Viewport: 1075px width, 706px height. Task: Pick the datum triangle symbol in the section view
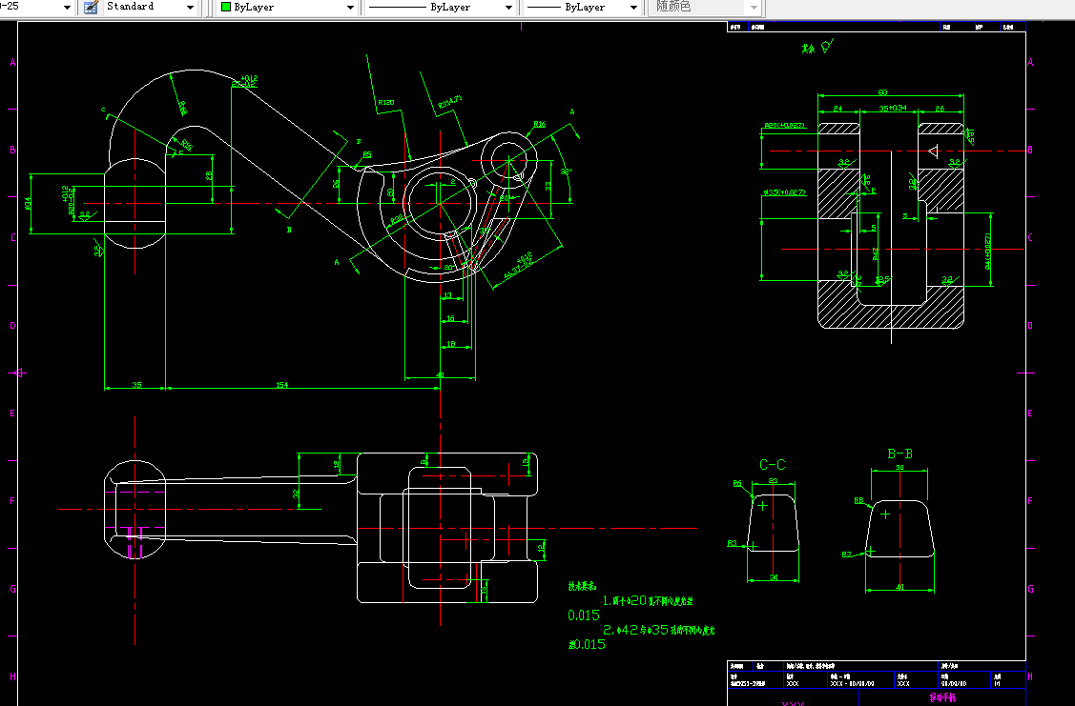933,151
